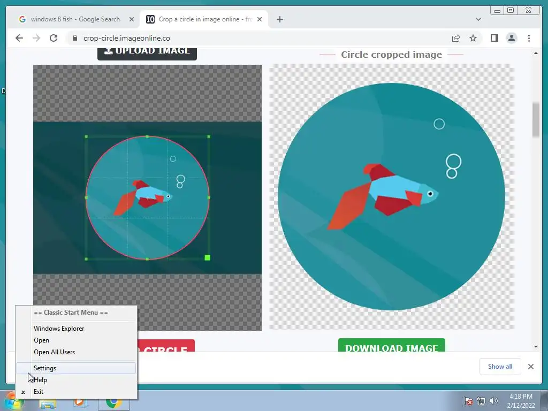This screenshot has width=548, height=411.
Task: Click the top-right crop selection handle
Action: [209, 136]
